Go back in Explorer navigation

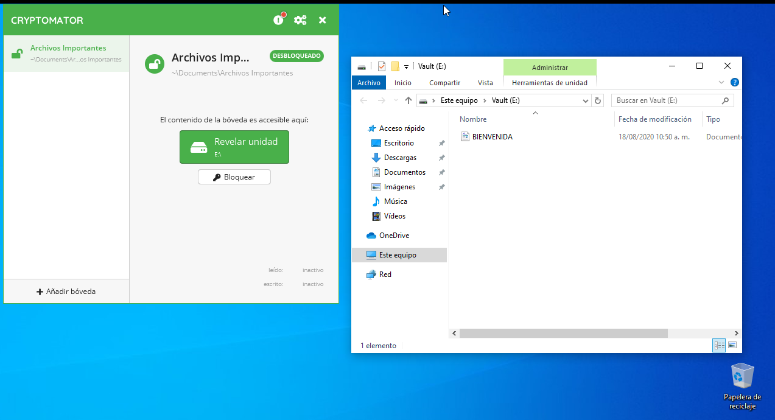point(363,100)
